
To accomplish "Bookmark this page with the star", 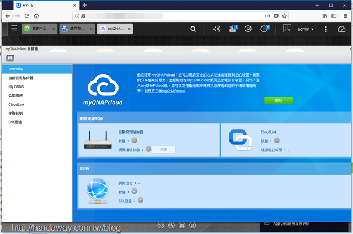I will click(285, 16).
